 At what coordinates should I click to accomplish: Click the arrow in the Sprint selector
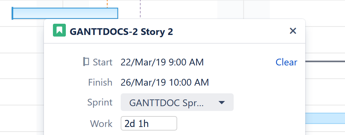point(221,103)
